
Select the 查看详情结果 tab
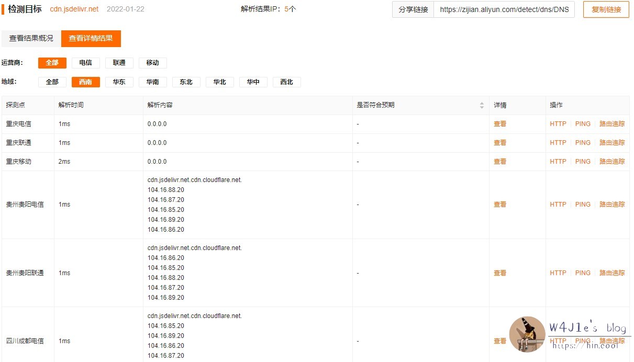91,39
